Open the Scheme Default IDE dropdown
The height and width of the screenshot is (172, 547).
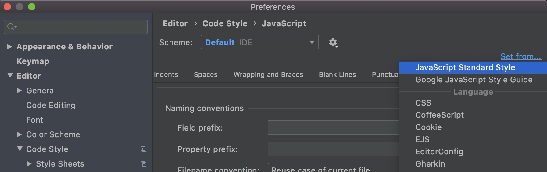click(x=260, y=42)
